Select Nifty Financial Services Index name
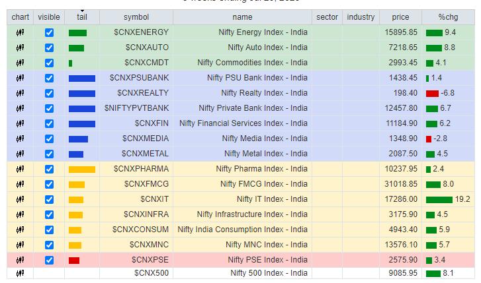The width and height of the screenshot is (481, 283). click(243, 123)
